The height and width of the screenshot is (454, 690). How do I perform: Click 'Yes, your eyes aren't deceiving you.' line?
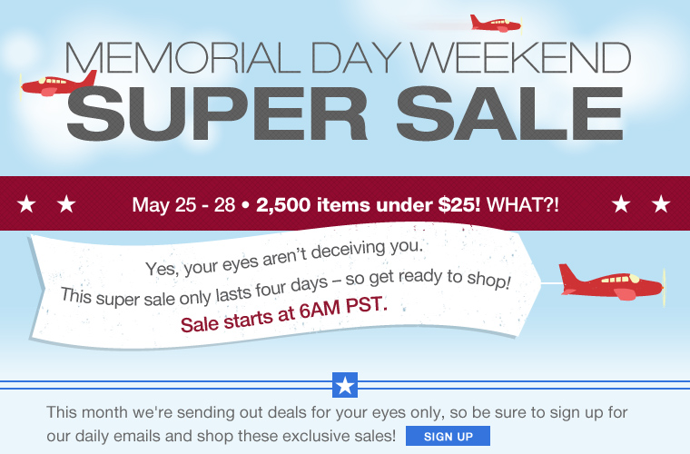click(284, 258)
